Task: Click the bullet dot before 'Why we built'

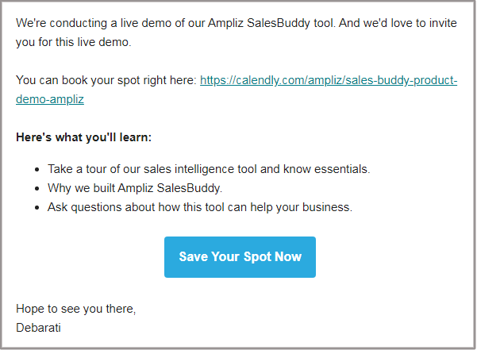Action: 37,189
